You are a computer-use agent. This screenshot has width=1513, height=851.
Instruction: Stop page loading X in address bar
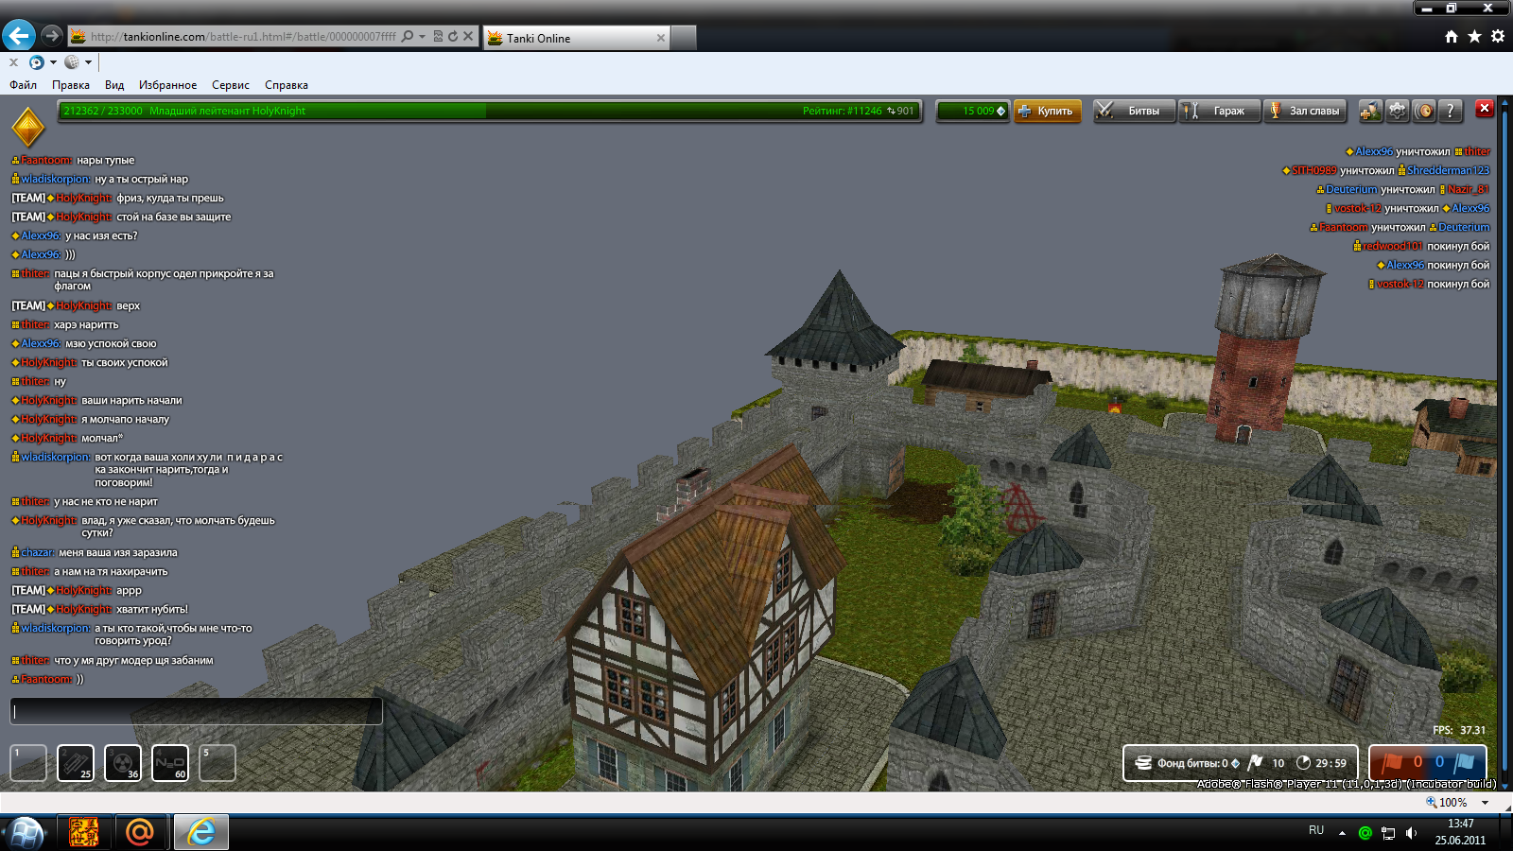pyautogui.click(x=468, y=36)
